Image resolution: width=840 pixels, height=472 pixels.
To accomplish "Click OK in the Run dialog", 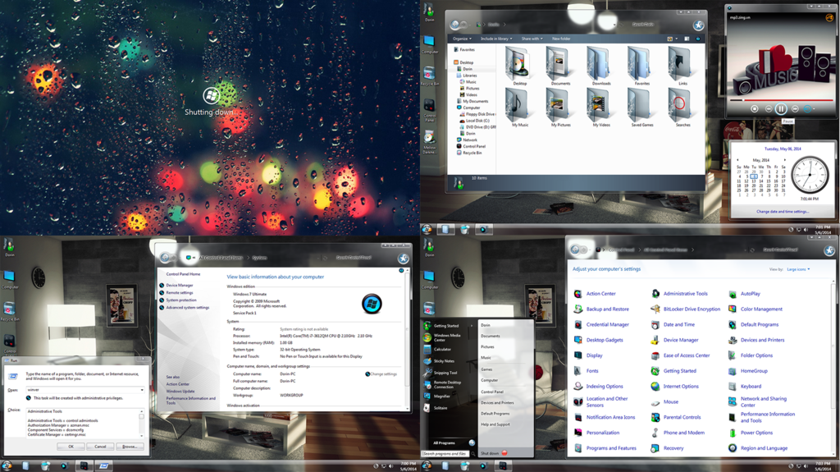I will coord(71,447).
